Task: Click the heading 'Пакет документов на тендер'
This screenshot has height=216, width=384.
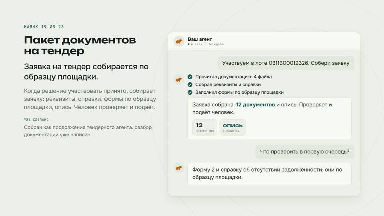Action: (80, 45)
